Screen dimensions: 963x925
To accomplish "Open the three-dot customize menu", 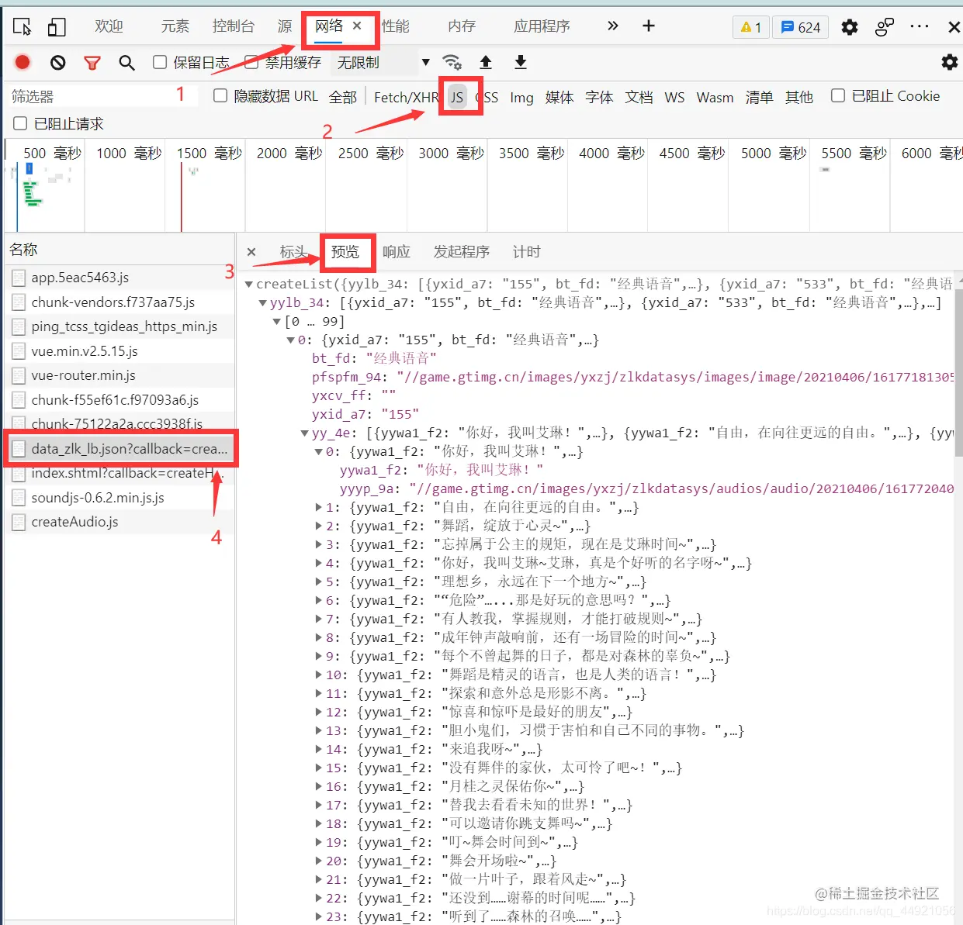I will click(x=920, y=26).
